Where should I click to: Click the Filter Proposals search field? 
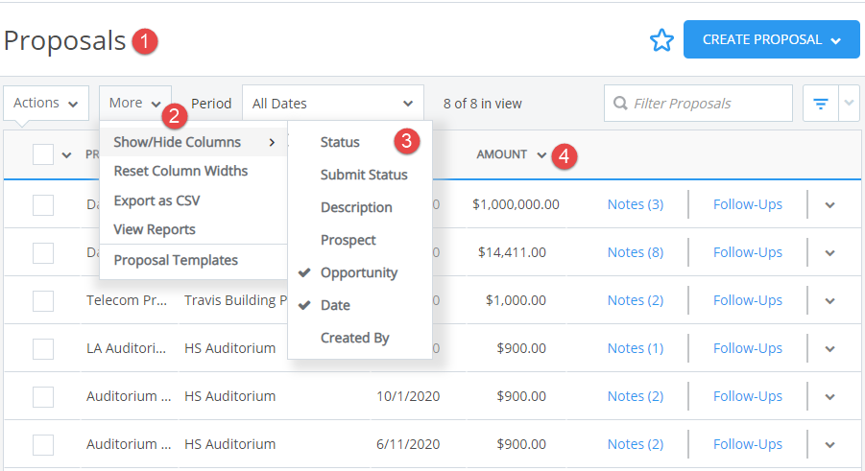698,104
